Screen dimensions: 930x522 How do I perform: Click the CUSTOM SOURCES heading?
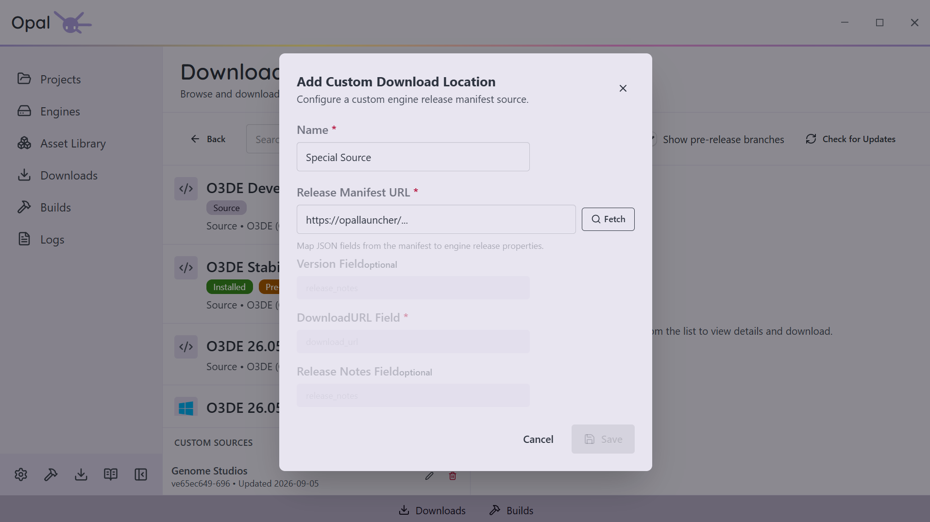(x=214, y=443)
